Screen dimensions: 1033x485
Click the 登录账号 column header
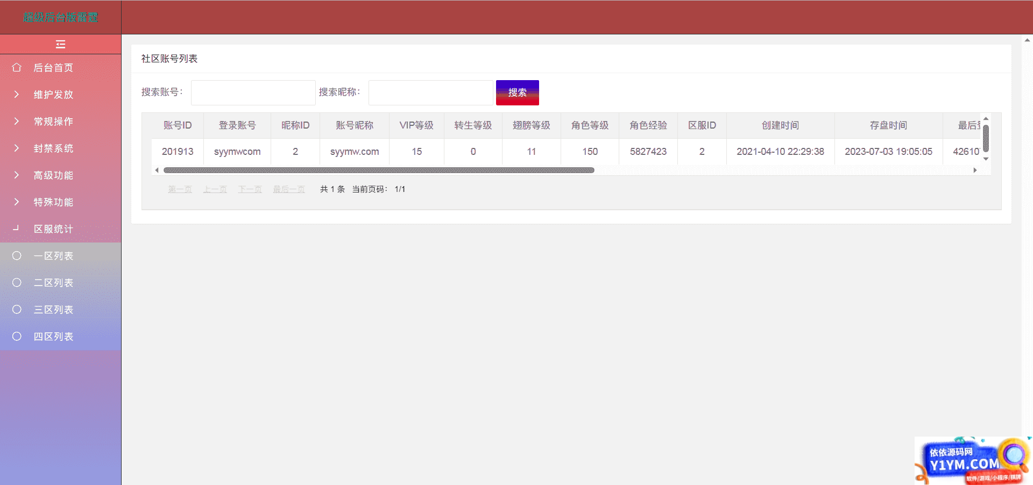pos(237,125)
